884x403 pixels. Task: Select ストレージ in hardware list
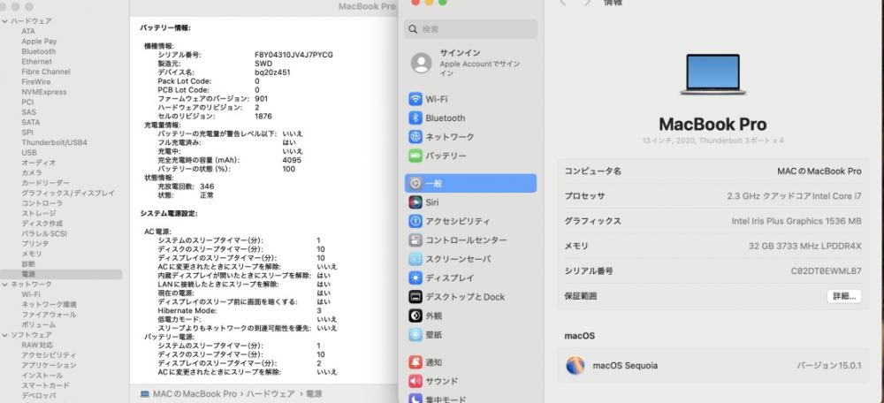pos(38,213)
